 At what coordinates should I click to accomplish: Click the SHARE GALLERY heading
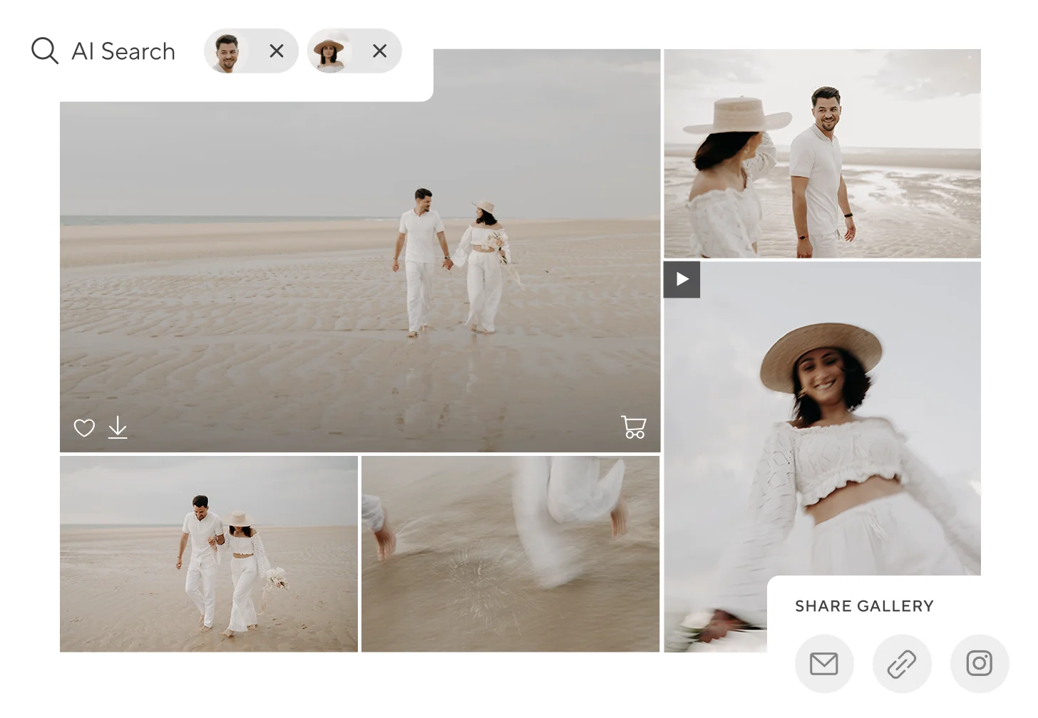864,606
